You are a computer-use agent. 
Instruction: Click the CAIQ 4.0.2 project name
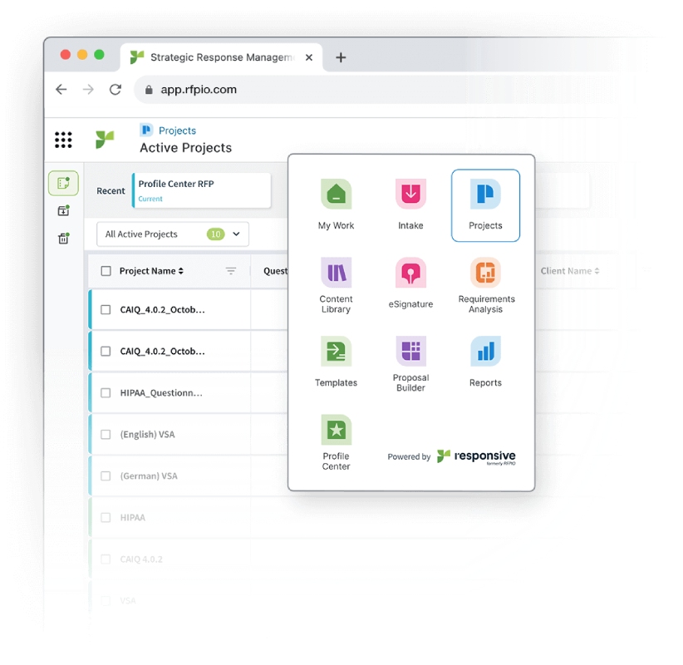pos(141,559)
